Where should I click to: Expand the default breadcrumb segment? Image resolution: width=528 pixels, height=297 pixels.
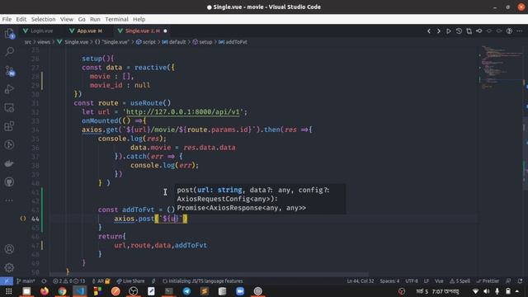tap(174, 42)
